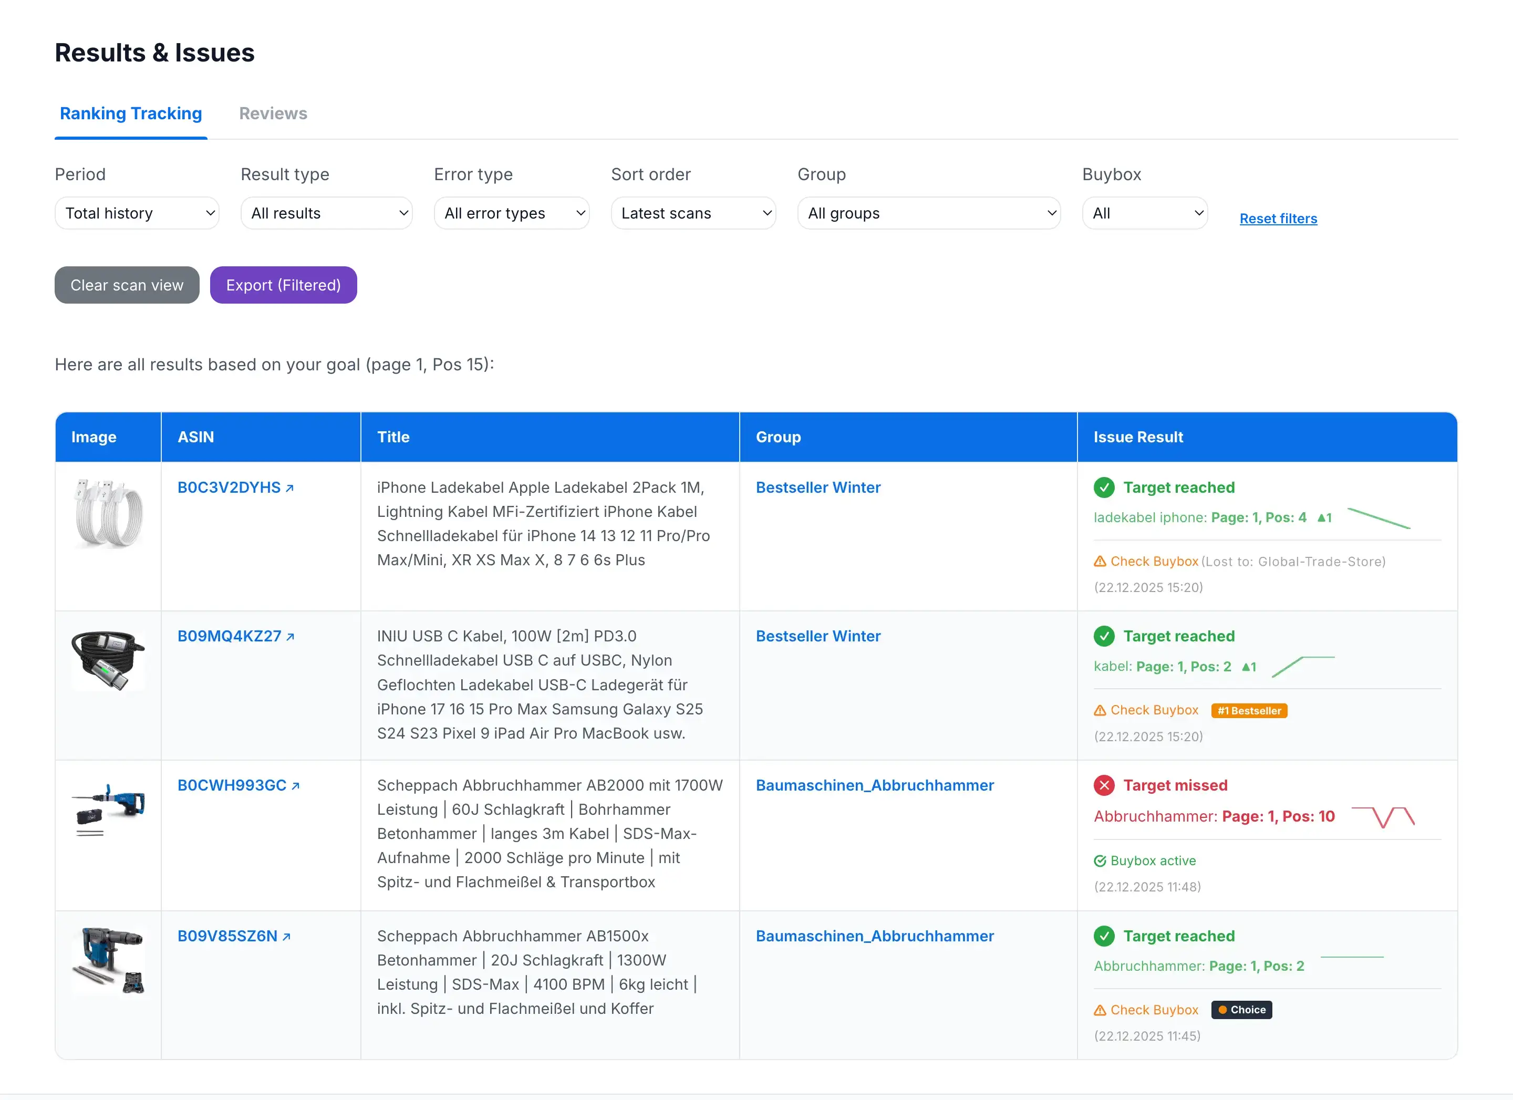Click timestamp '(22.12.2025 11:45)'
The image size is (1513, 1100).
[x=1147, y=1036]
